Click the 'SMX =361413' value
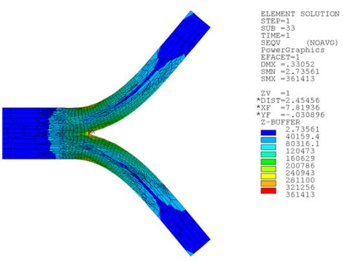The height and width of the screenshot is (263, 343). click(x=288, y=79)
